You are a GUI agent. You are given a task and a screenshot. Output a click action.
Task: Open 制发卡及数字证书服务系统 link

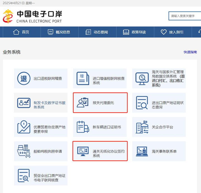click(x=41, y=103)
